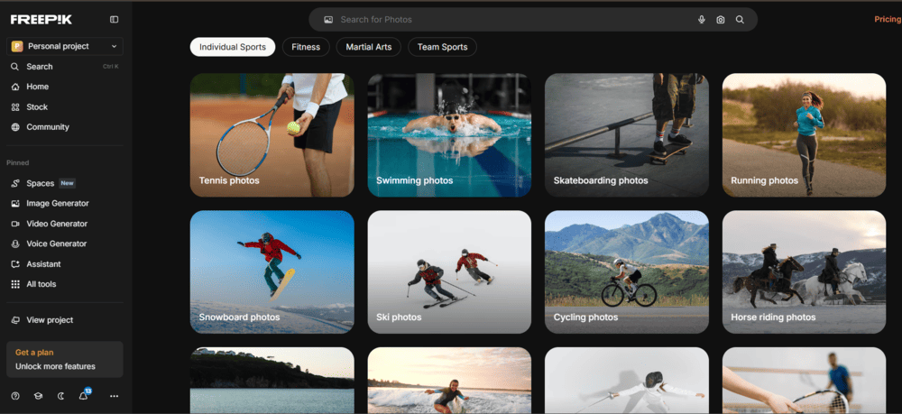Open the help question mark icon
This screenshot has height=414, width=902.
pyautogui.click(x=15, y=396)
